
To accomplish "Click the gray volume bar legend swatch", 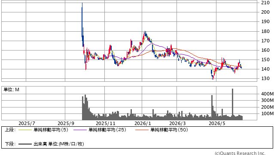I will coord(25,144).
